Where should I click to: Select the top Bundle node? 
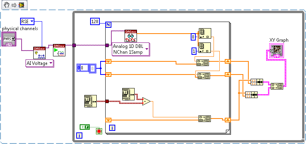tap(256, 82)
